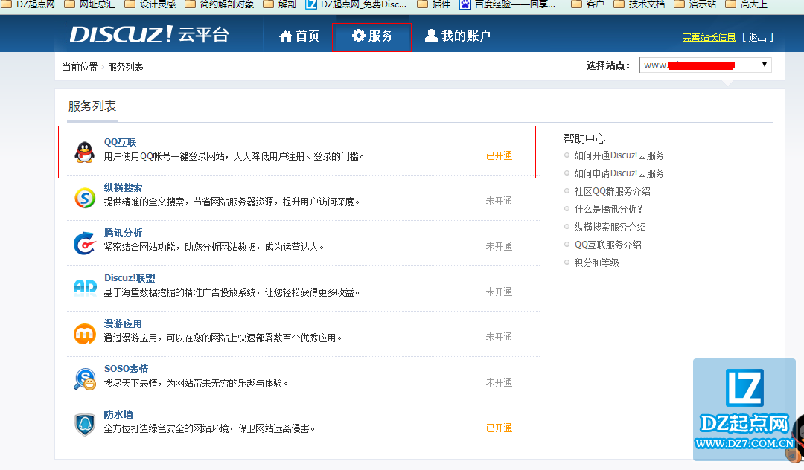Open help link 纵横搜索服务介绍

click(x=610, y=227)
